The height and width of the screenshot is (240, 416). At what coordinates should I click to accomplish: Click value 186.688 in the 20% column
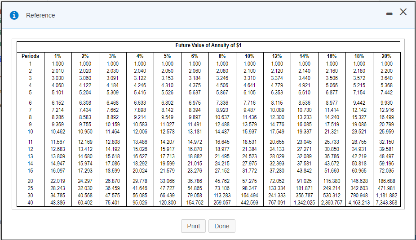tap(386, 181)
